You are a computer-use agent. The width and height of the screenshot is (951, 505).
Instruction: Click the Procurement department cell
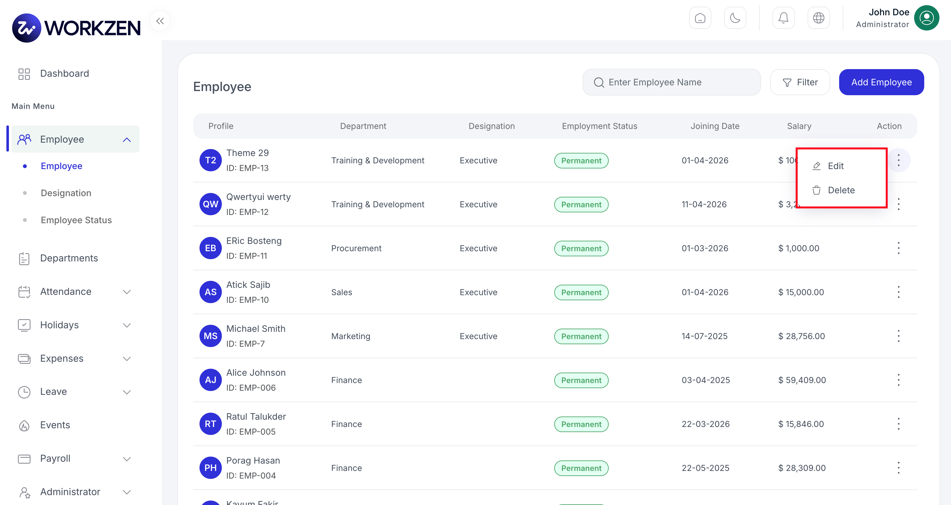[x=356, y=248]
